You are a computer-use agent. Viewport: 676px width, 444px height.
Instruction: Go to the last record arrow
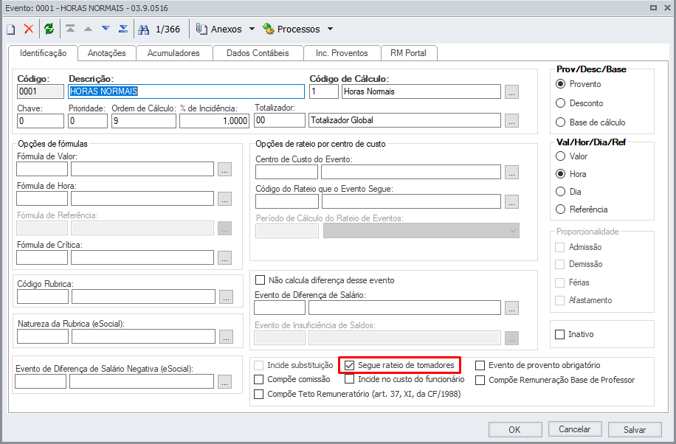coord(123,29)
